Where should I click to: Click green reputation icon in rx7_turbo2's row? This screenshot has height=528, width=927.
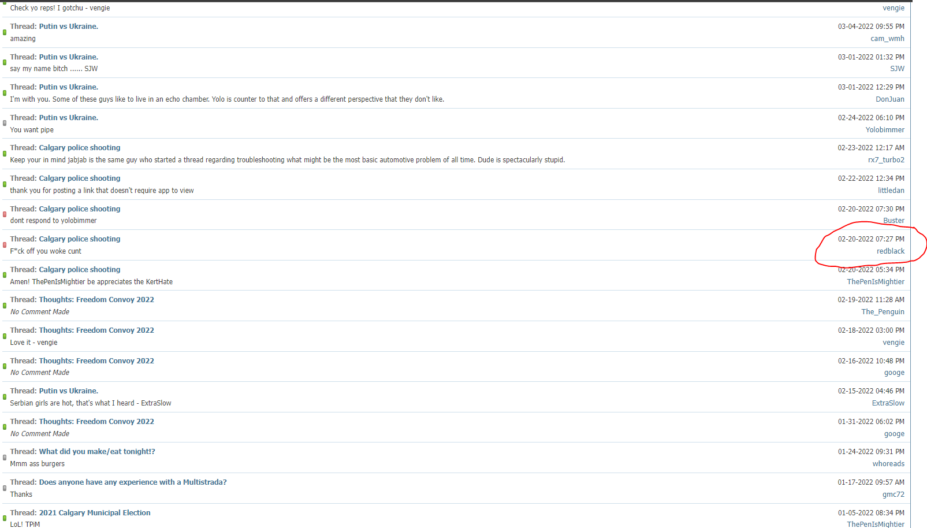point(5,154)
